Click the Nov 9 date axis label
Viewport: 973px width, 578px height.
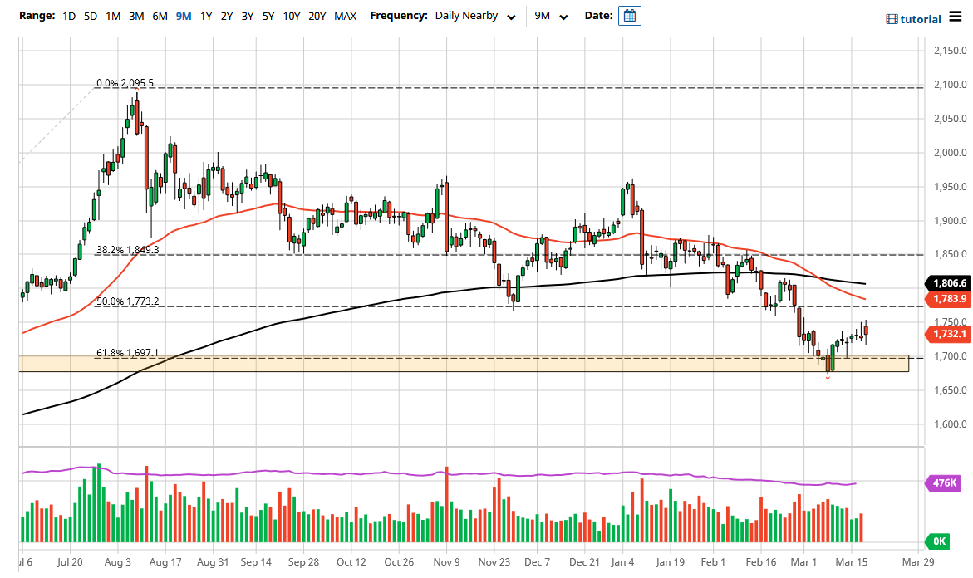click(x=447, y=562)
